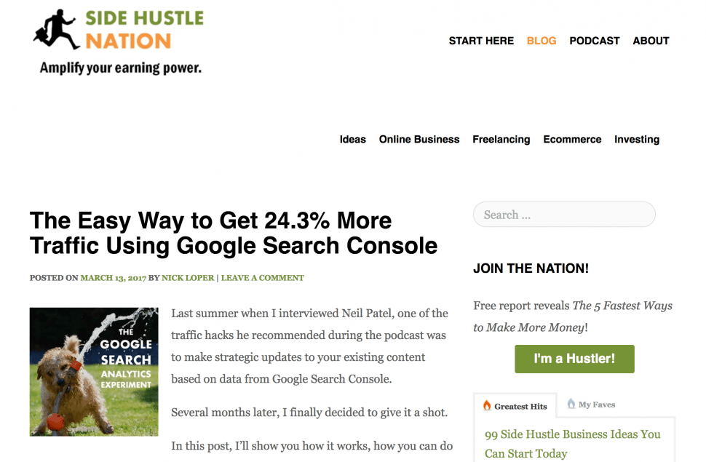The height and width of the screenshot is (462, 706).
Task: Browse the Freelancing category
Action: point(501,140)
